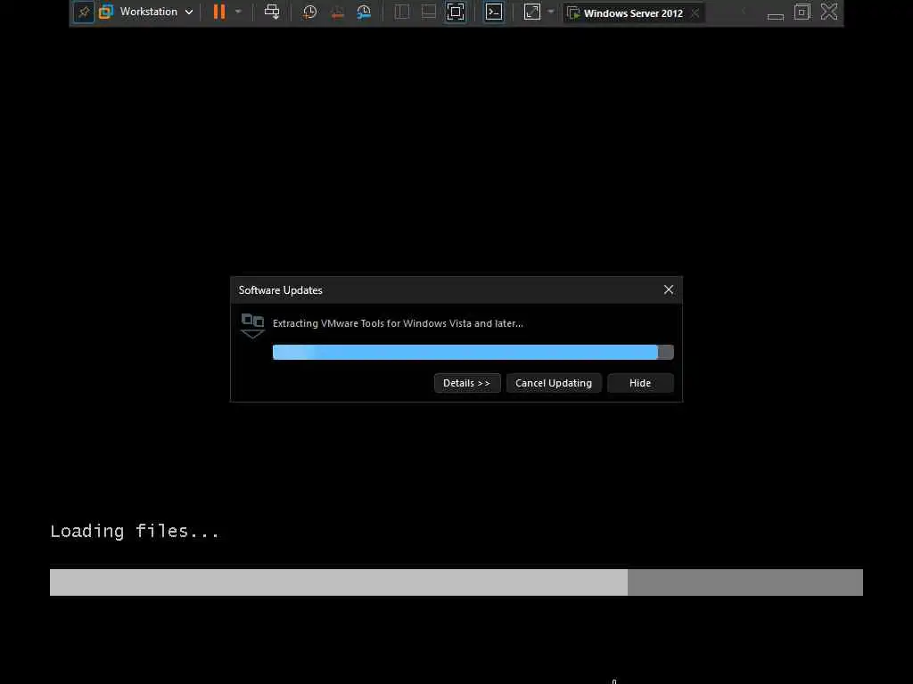Viewport: 913px width, 684px height.
Task: Click the 'Extracting VMware Tools' status text
Action: tap(398, 323)
